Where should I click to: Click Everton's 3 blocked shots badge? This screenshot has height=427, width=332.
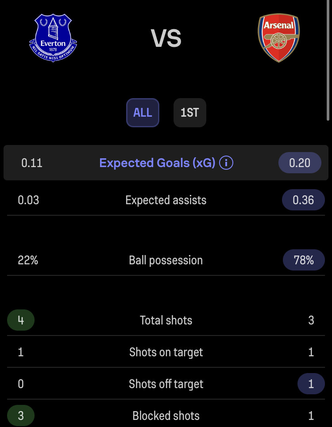click(21, 416)
